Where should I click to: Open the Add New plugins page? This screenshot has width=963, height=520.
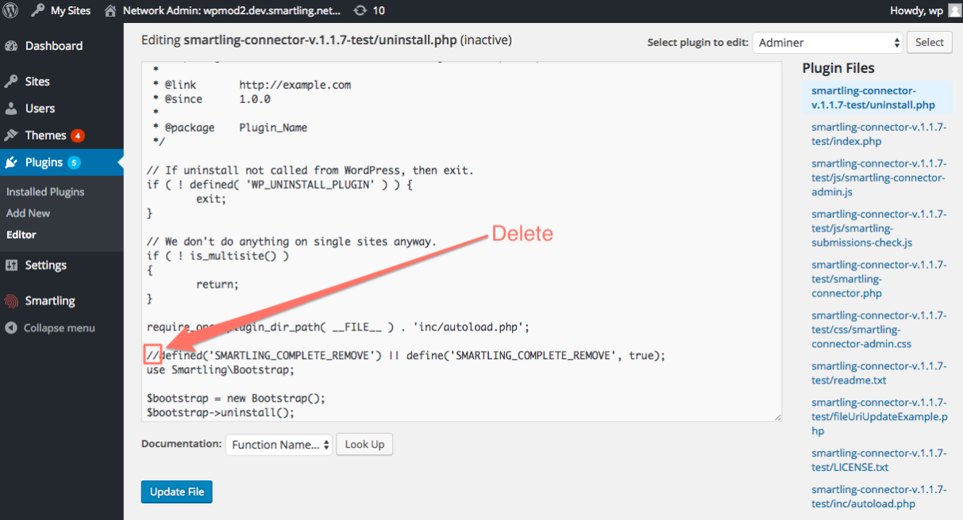point(28,212)
